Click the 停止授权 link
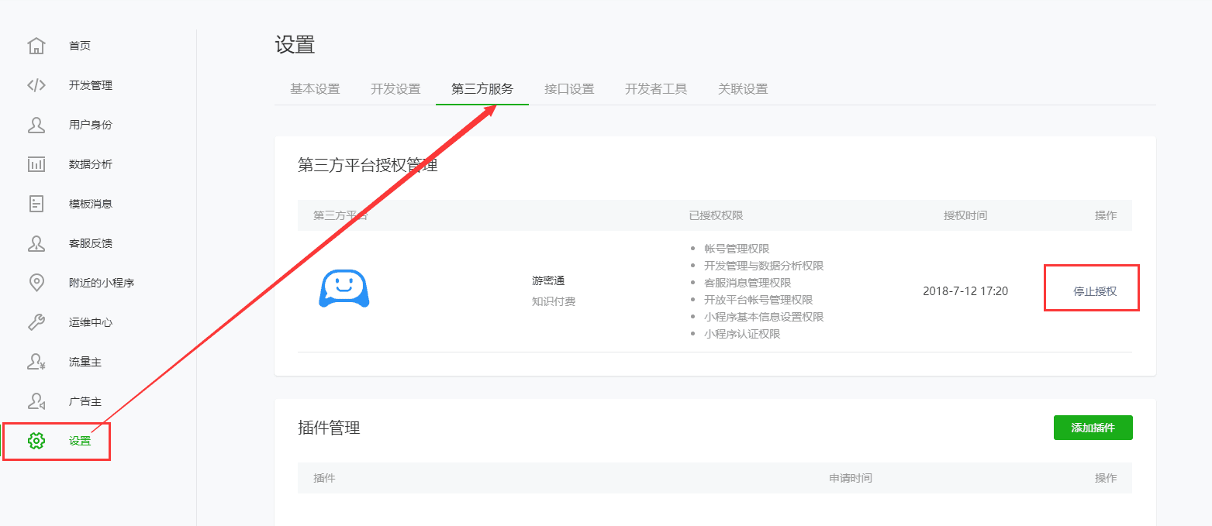The height and width of the screenshot is (526, 1212). [1095, 291]
